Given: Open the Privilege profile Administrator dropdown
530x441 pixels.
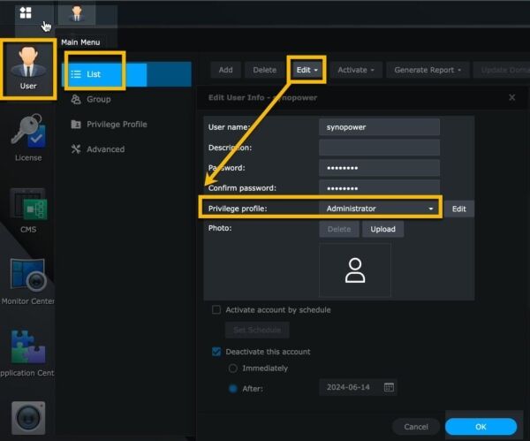Looking at the screenshot, I should (x=379, y=209).
